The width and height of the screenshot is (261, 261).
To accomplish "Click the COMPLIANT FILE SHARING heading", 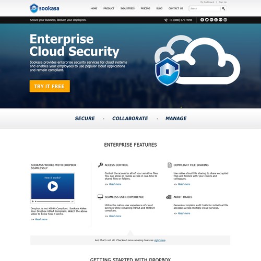I will (191, 165).
